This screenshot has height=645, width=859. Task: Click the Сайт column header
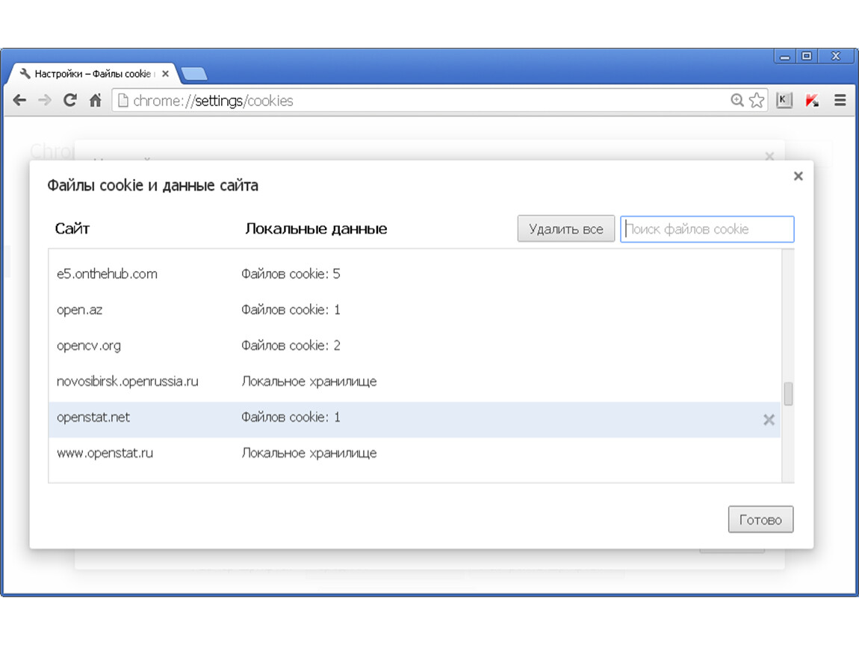[72, 229]
